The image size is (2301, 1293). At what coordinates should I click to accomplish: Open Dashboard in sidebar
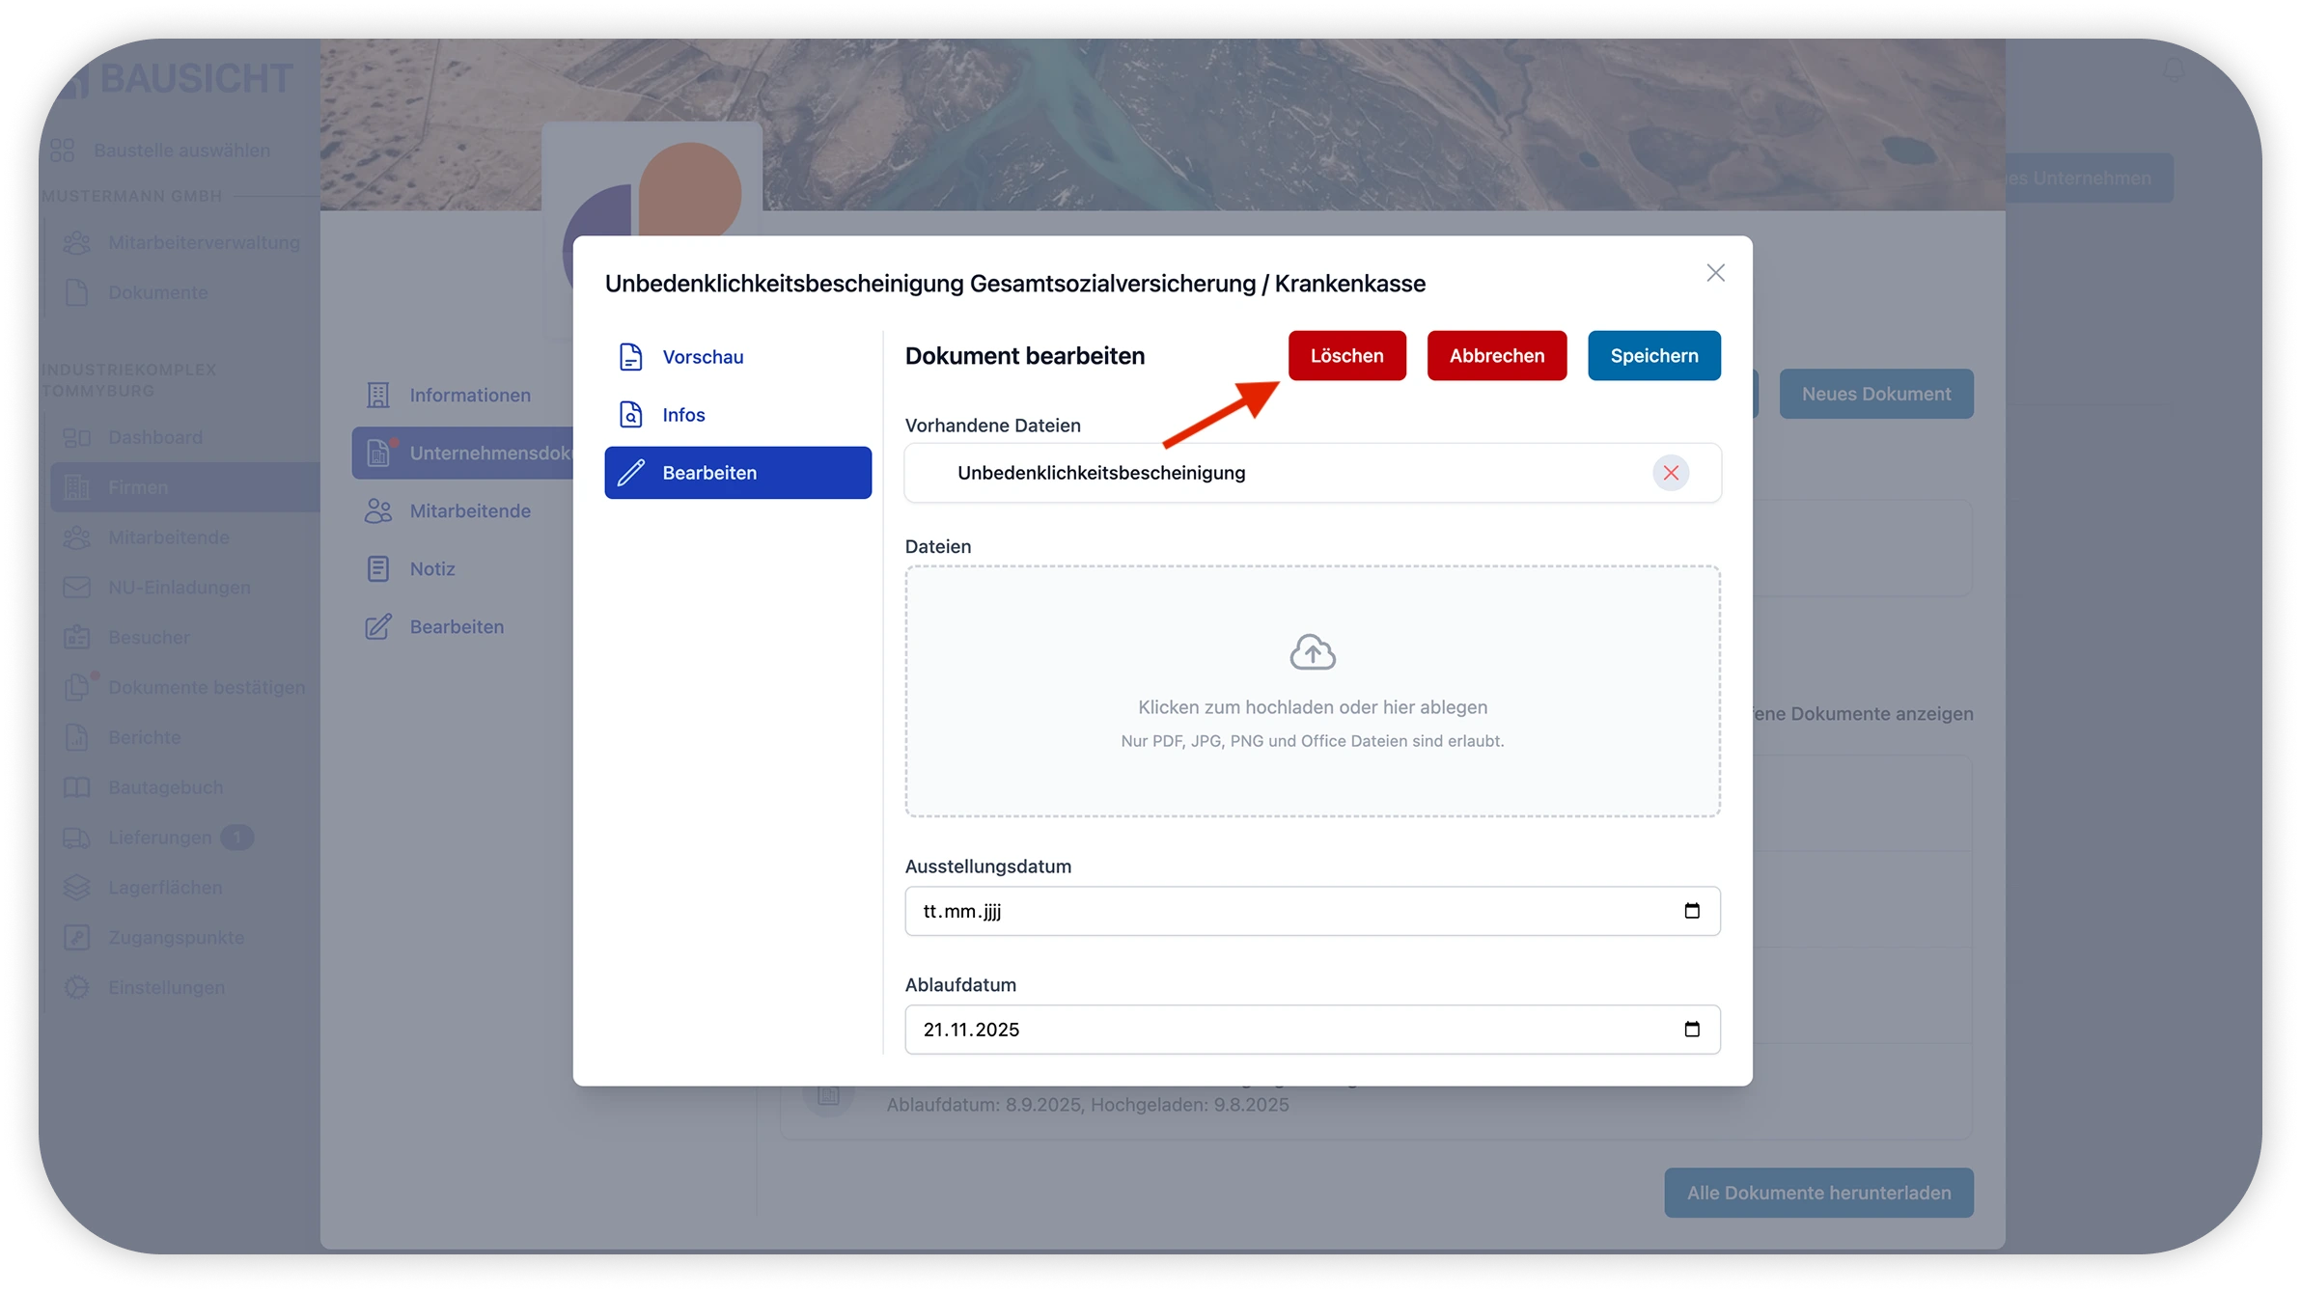(x=155, y=437)
